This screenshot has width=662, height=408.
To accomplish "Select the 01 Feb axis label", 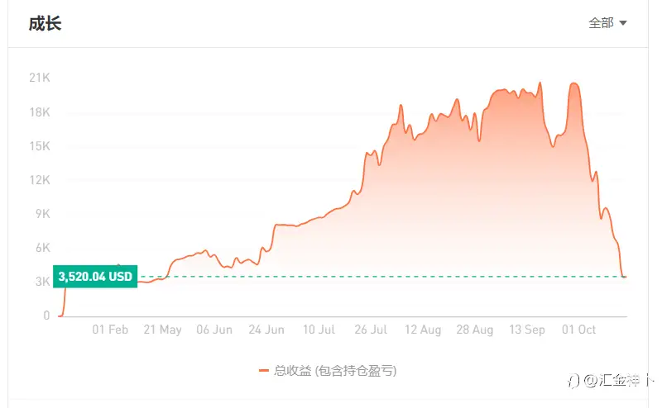I will point(110,330).
